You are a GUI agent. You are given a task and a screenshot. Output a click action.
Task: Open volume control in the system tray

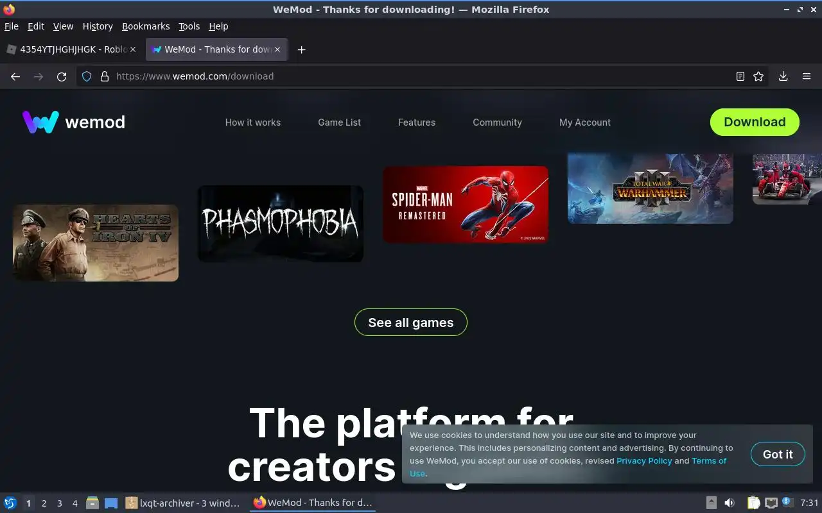pos(730,503)
